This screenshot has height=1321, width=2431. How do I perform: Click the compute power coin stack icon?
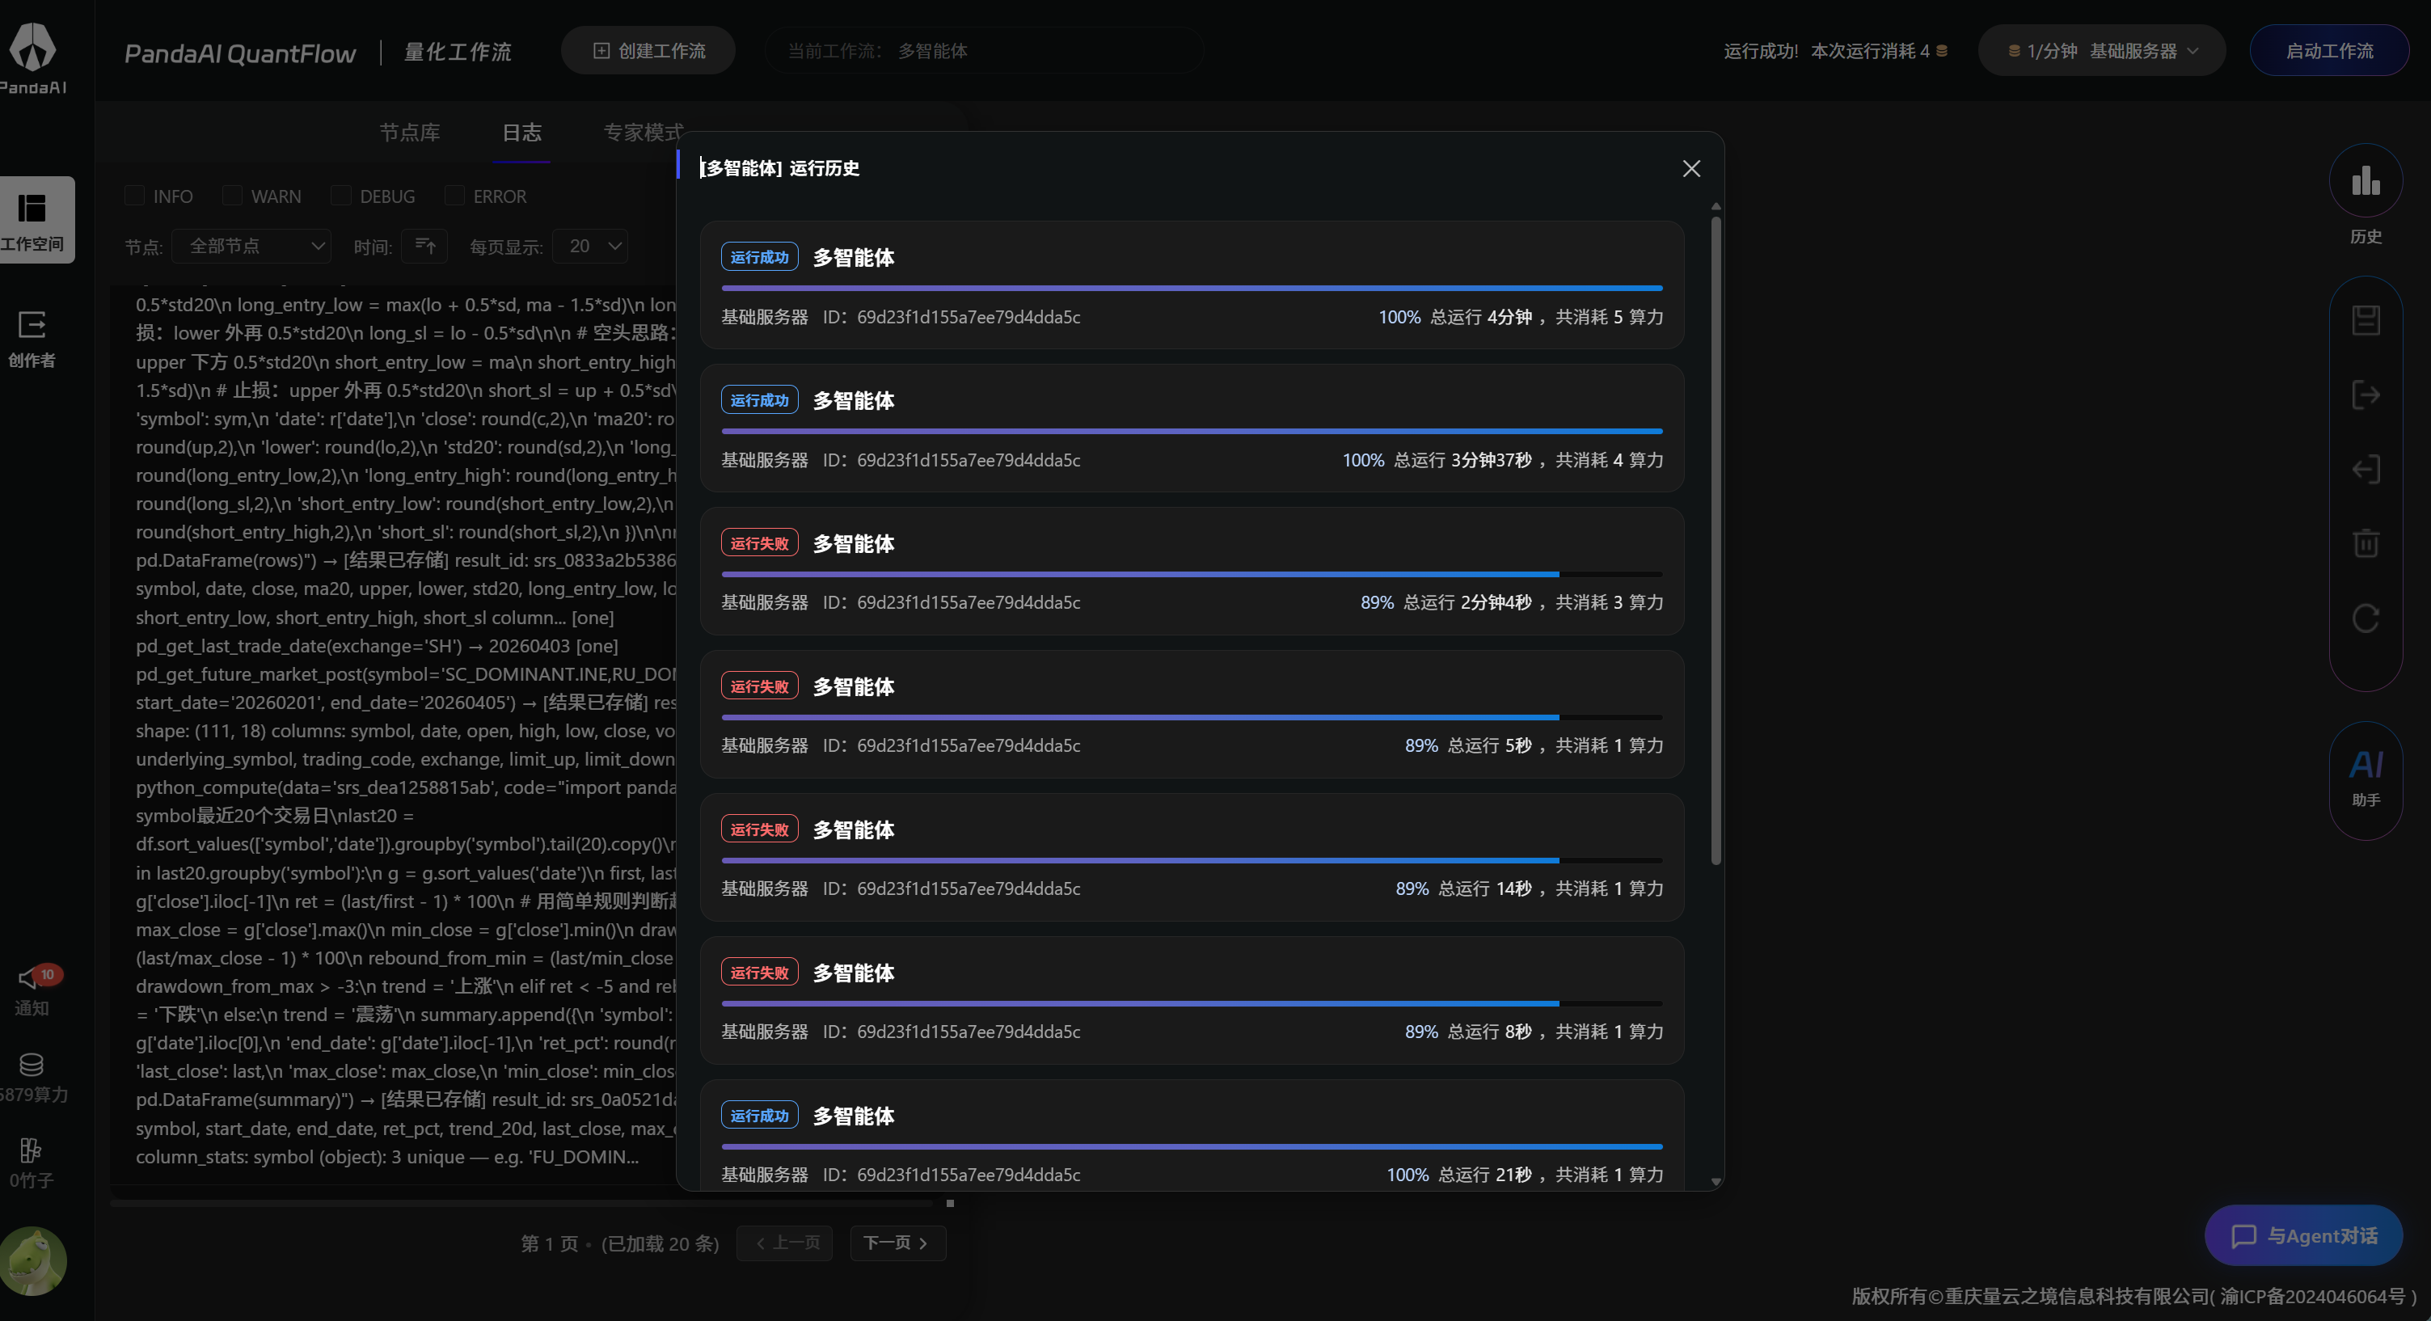[x=32, y=1065]
